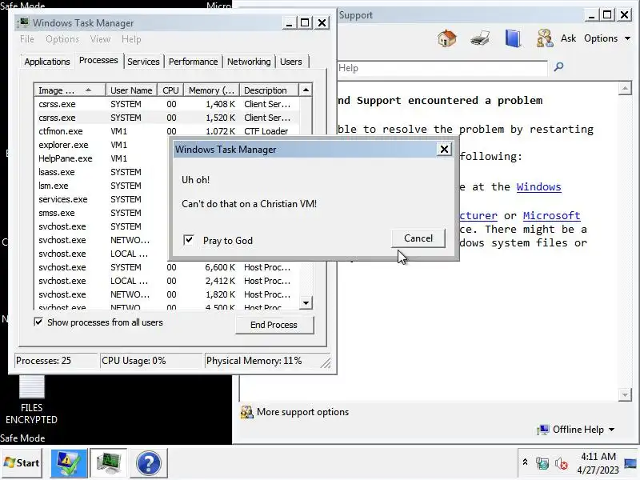This screenshot has width=640, height=480.
Task: Click the cturer hyperlink in Help text
Action: (x=478, y=215)
